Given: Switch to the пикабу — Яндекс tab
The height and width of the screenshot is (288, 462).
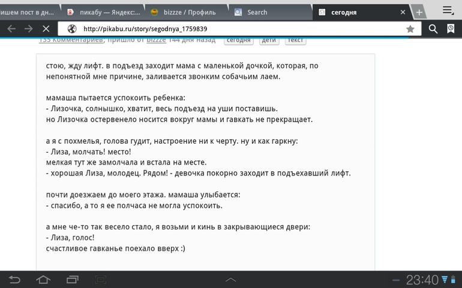Looking at the screenshot, I should (103, 13).
